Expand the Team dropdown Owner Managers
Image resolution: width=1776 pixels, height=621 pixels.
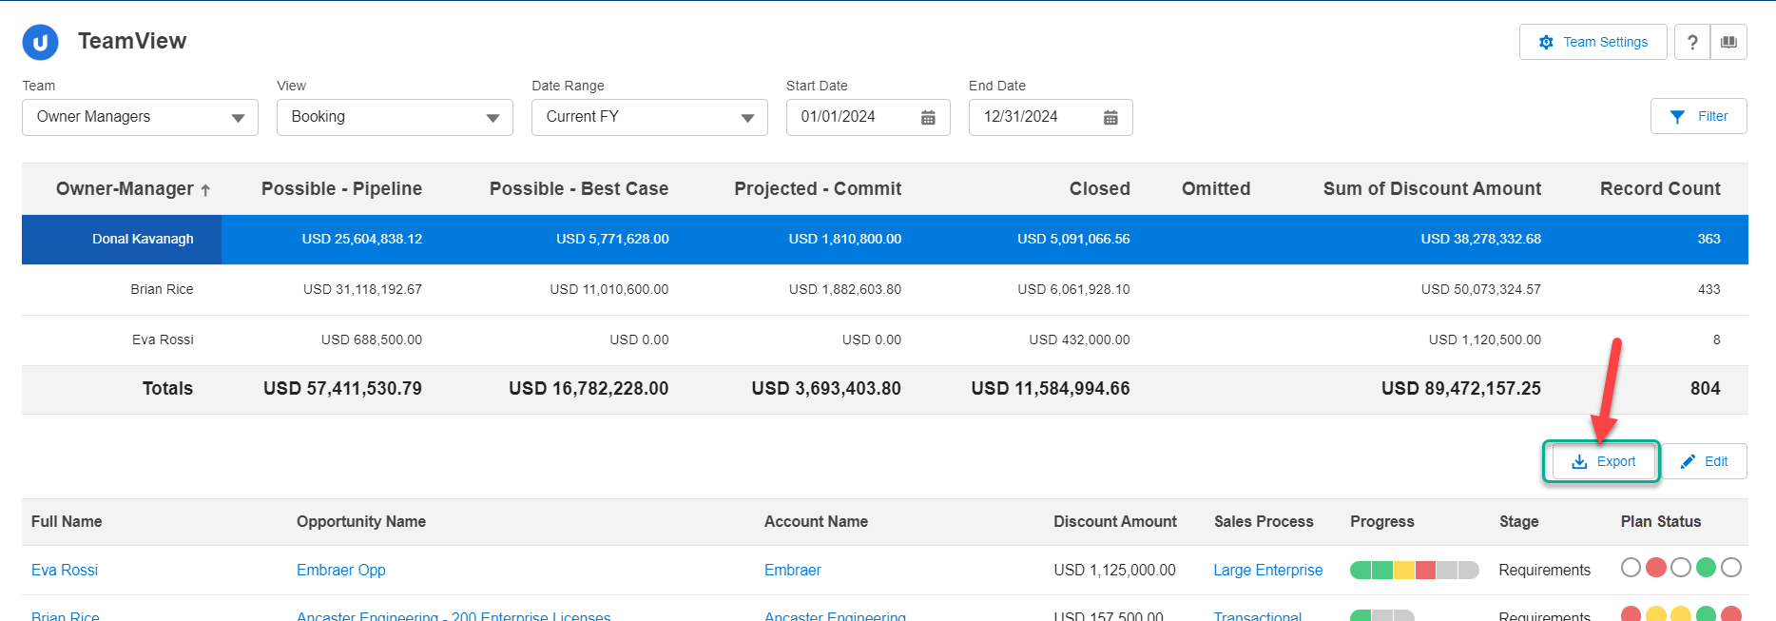pos(140,118)
